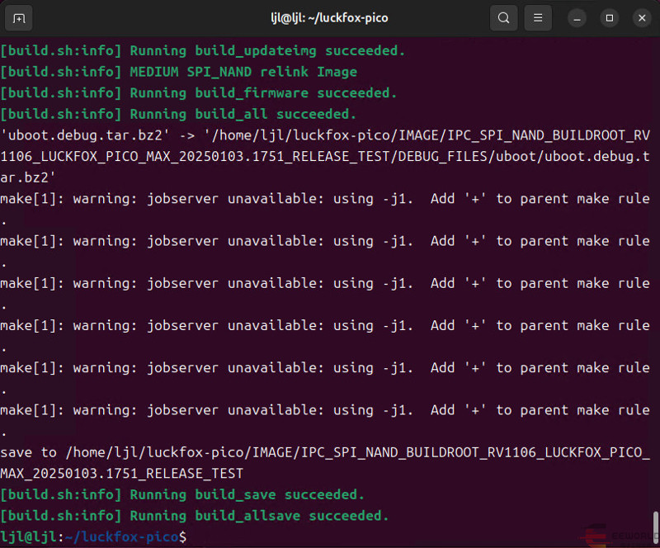Open a new terminal tab
660x548 pixels.
click(x=18, y=18)
